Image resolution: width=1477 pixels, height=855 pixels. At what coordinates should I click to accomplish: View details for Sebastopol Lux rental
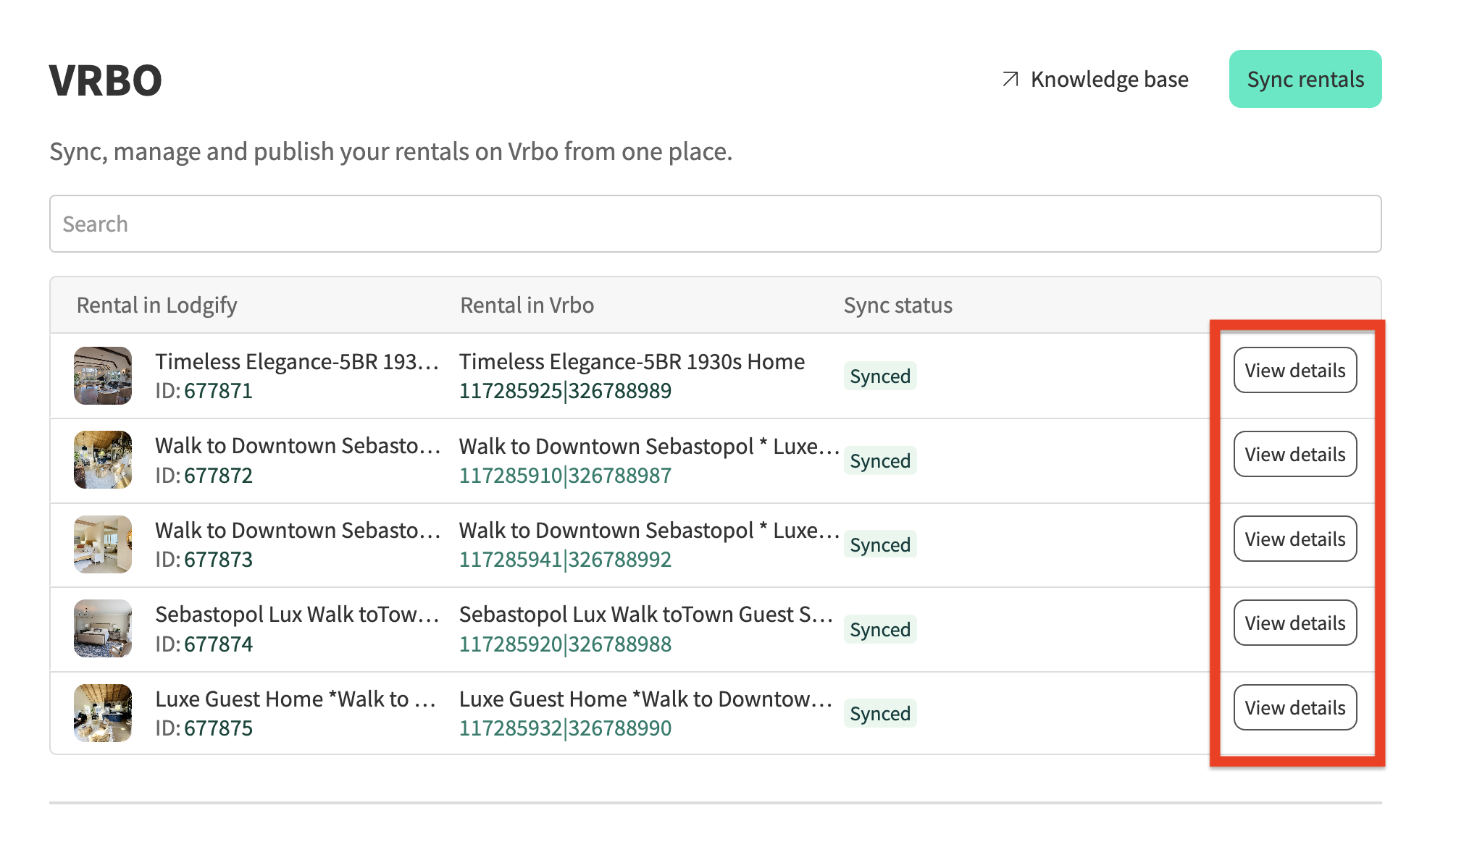click(1294, 623)
